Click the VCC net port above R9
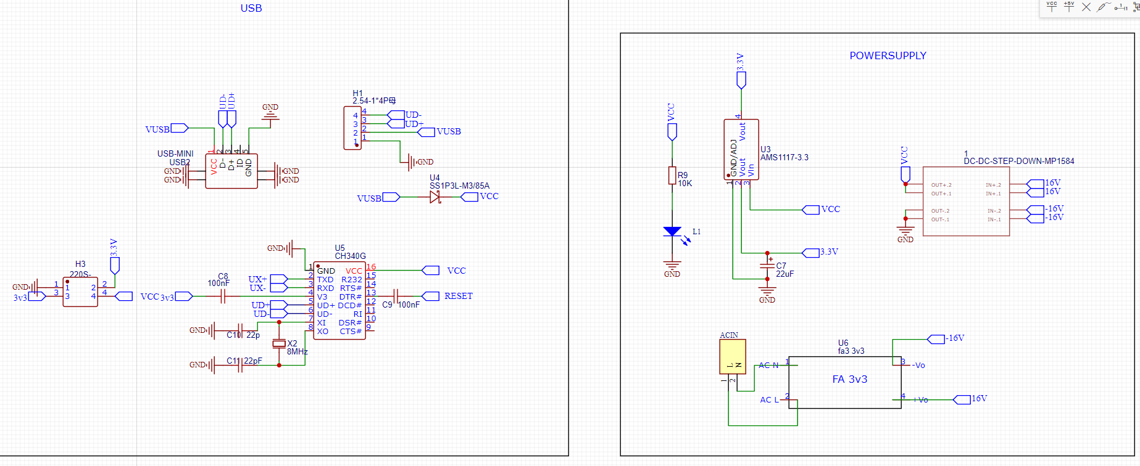Viewport: 1140px width, 466px height. pos(672,122)
